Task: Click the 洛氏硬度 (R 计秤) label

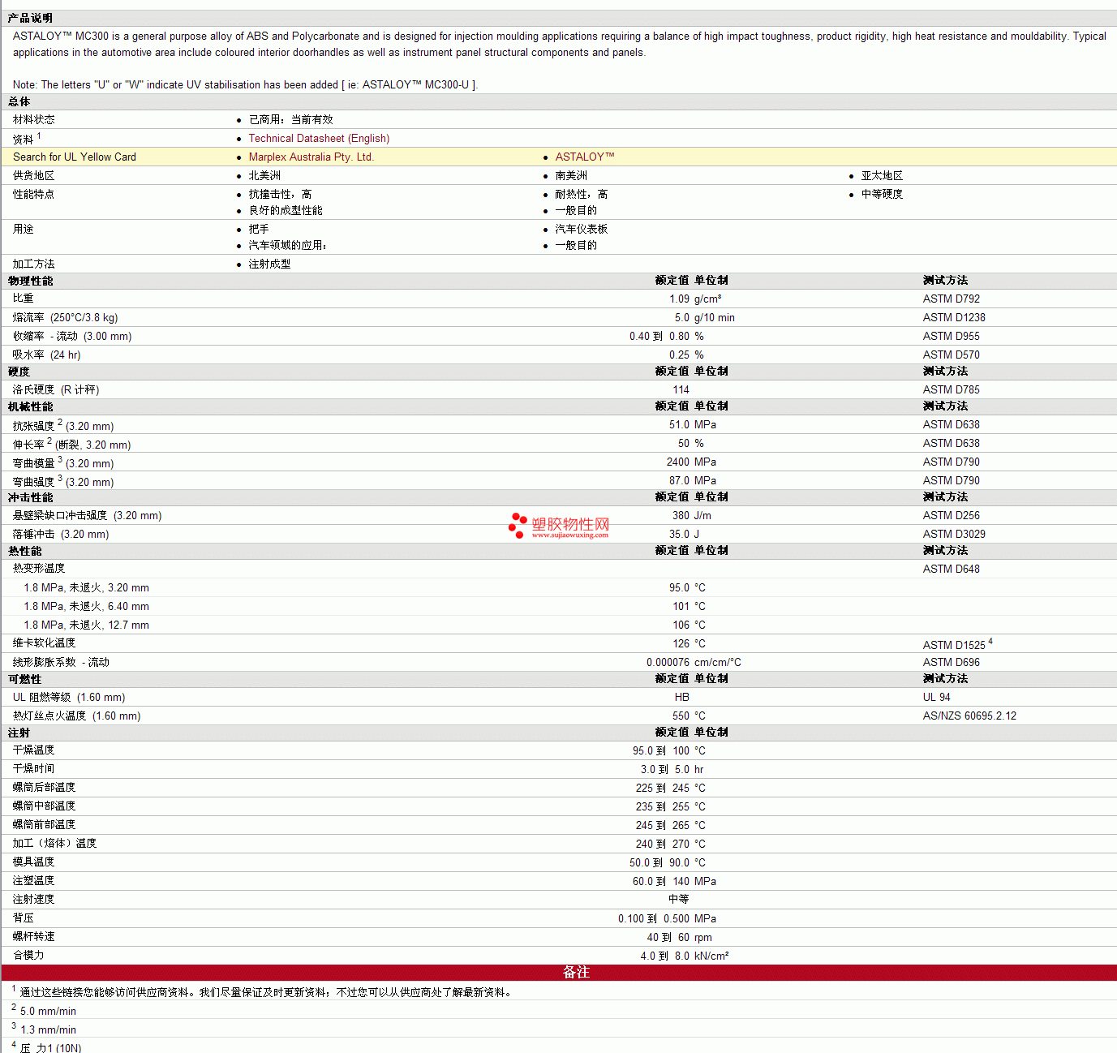Action: point(56,390)
